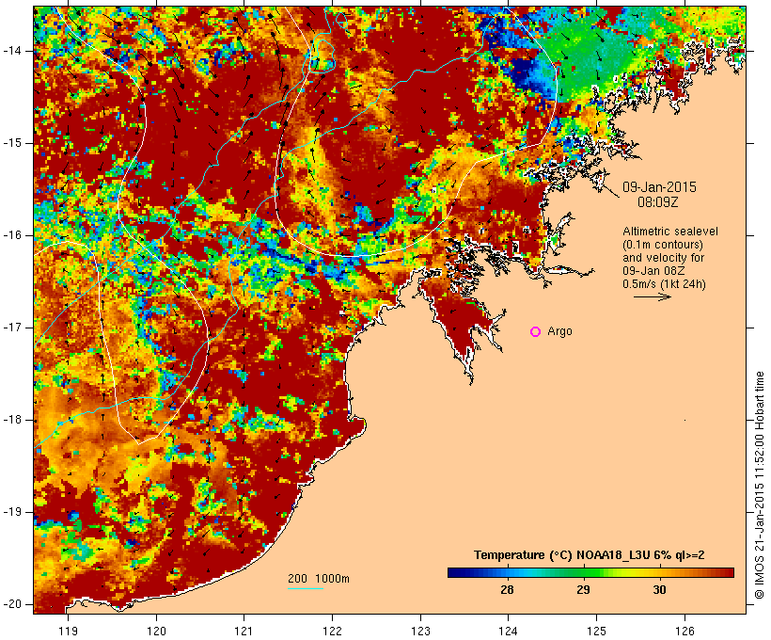The image size is (771, 640).
Task: Click the magenta Argo float marker
Action: [536, 332]
